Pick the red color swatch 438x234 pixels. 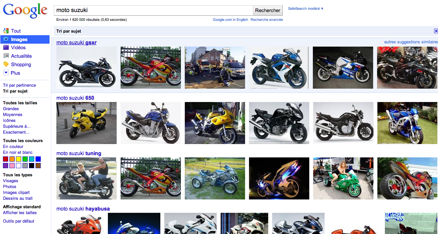point(6,159)
